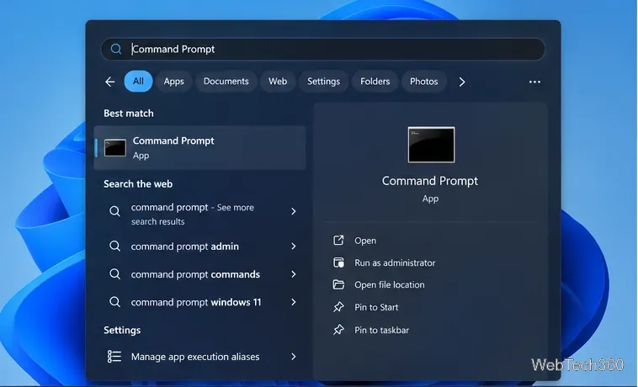Screen dimensions: 638x387
Task: Click the Pin to Start pin icon
Action: [338, 307]
